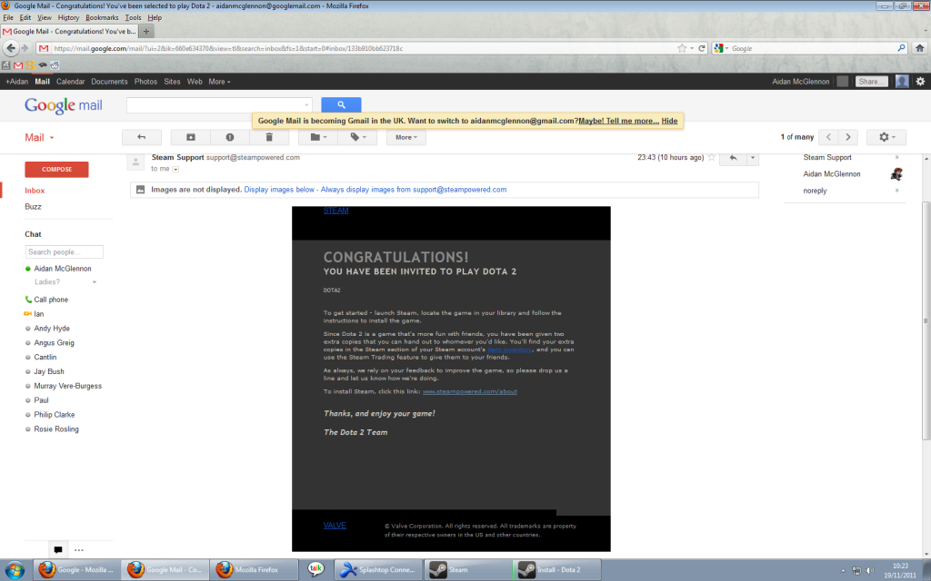This screenshot has width=931, height=581.
Task: Delete this email with the trash icon
Action: (x=269, y=137)
